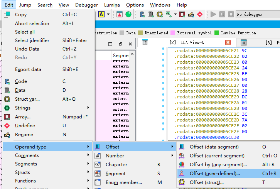The width and height of the screenshot is (280, 189).
Task: Click the green-and-white grid toolbar icon
Action: (x=169, y=14)
